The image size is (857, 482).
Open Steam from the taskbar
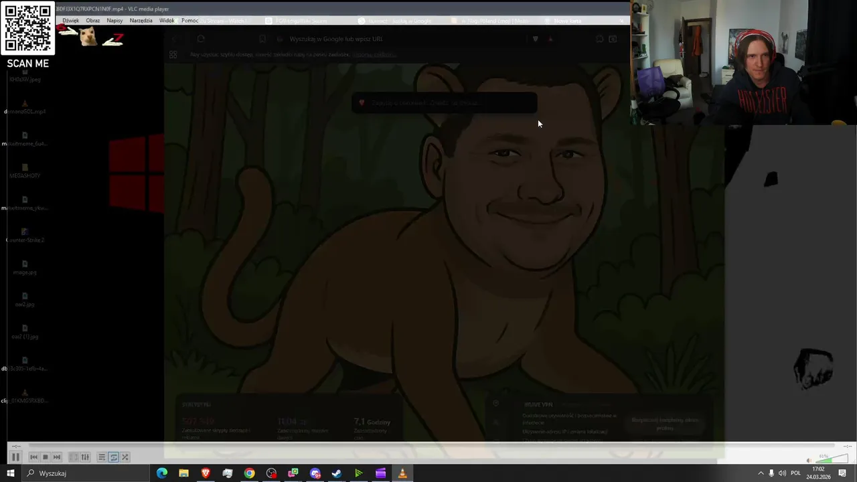pos(337,473)
